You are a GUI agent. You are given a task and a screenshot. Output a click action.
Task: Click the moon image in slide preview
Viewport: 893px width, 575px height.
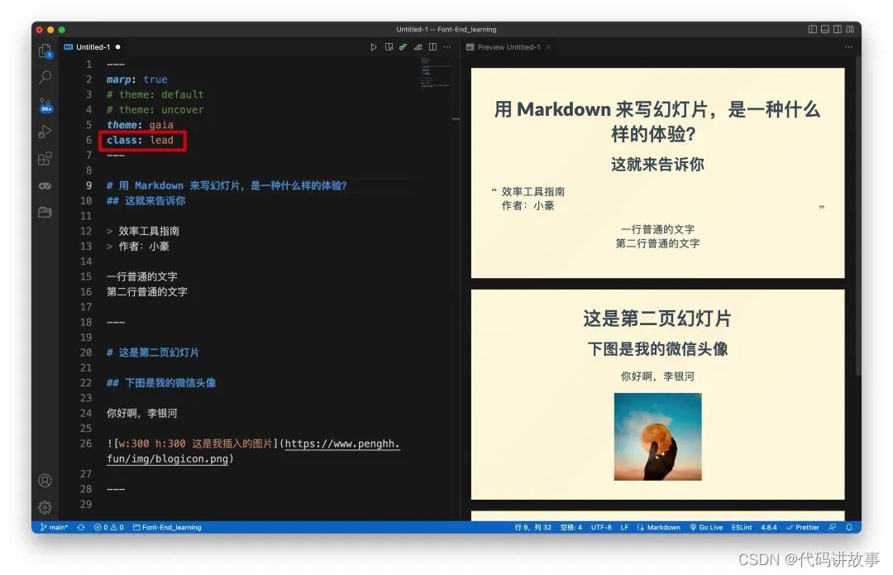click(x=657, y=436)
